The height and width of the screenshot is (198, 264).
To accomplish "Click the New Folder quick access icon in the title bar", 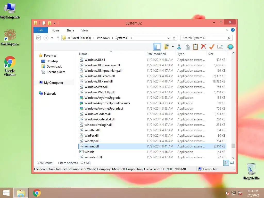I will 49,23.
